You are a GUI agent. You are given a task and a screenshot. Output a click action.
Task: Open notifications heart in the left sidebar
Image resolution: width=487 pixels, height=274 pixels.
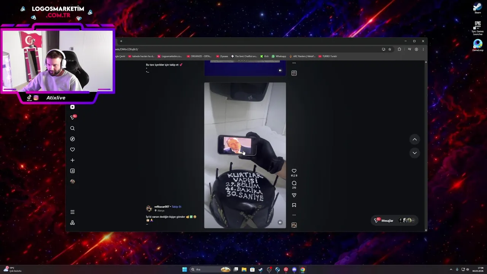[72, 150]
